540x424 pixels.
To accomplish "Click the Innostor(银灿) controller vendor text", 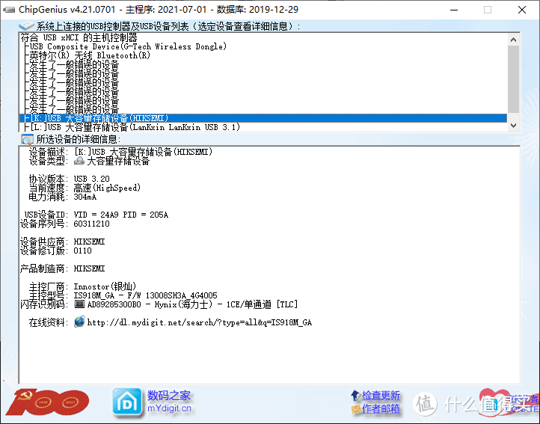I will 105,286.
